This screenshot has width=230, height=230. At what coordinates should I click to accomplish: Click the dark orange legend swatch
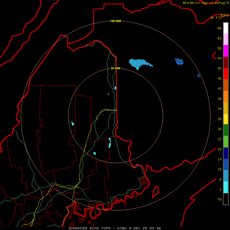tap(226, 85)
